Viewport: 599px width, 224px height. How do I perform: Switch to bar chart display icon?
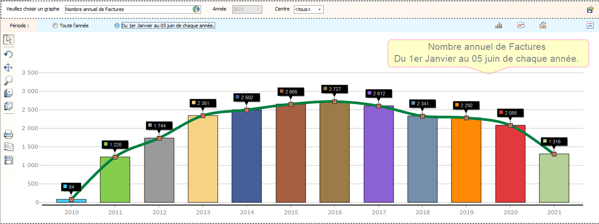[499, 26]
